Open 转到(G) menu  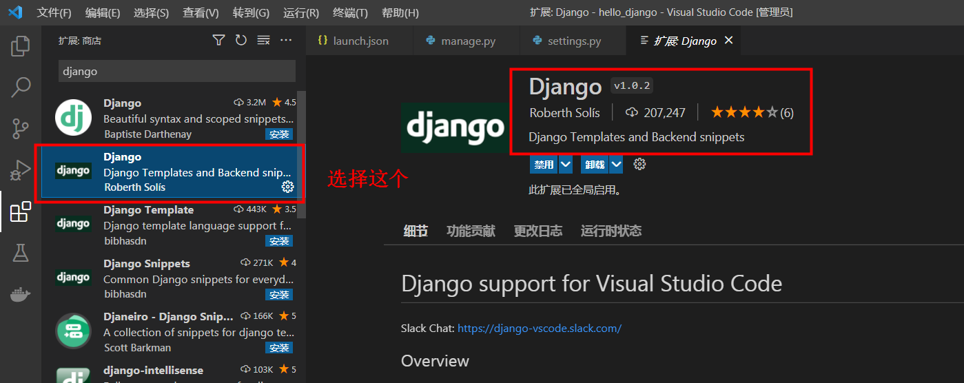point(251,13)
